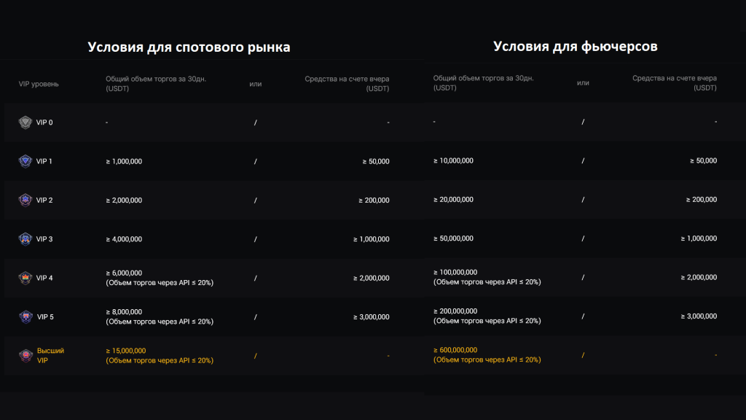Image resolution: width=746 pixels, height=420 pixels.
Task: Select the futures ≥ 10,000,000 volume value
Action: (x=453, y=160)
